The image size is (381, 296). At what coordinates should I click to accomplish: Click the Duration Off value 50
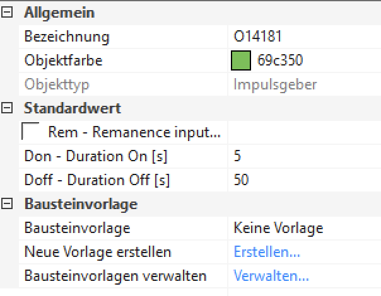coord(242,180)
